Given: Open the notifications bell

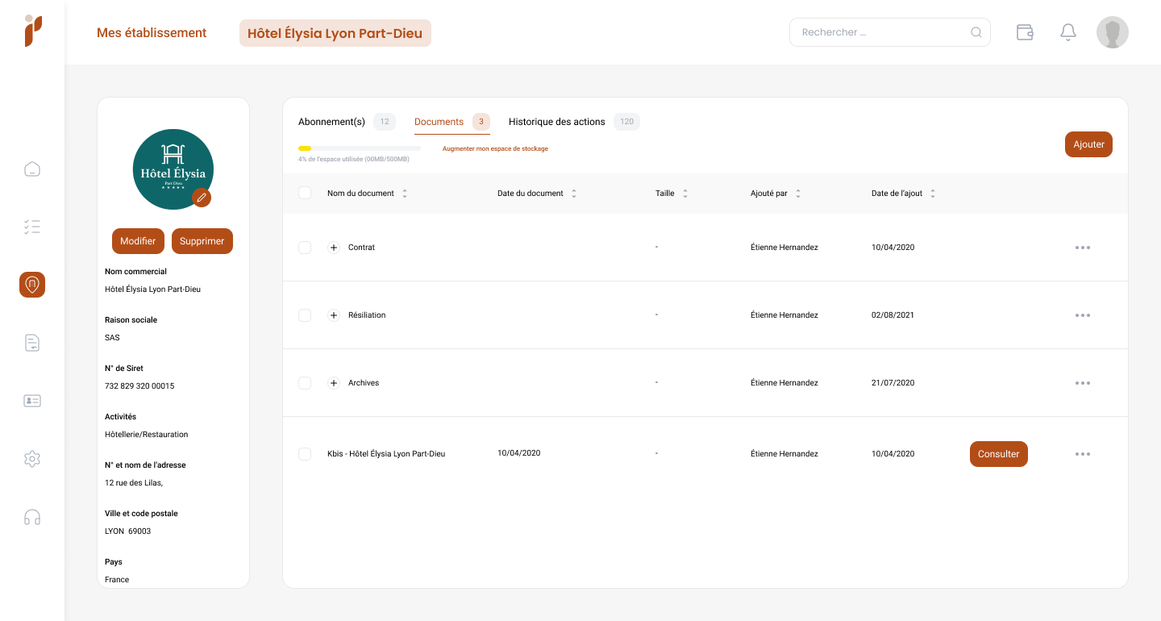Looking at the screenshot, I should [1068, 32].
